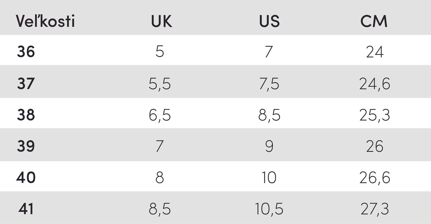Image resolution: width=431 pixels, height=224 pixels.
Task: Click the CM value 27,3
Action: tap(375, 210)
